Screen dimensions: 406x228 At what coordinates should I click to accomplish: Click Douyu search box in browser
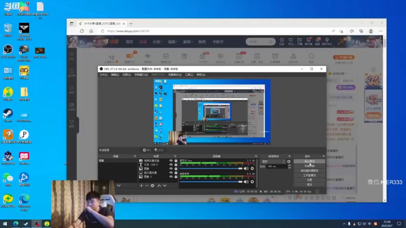[x=260, y=42]
